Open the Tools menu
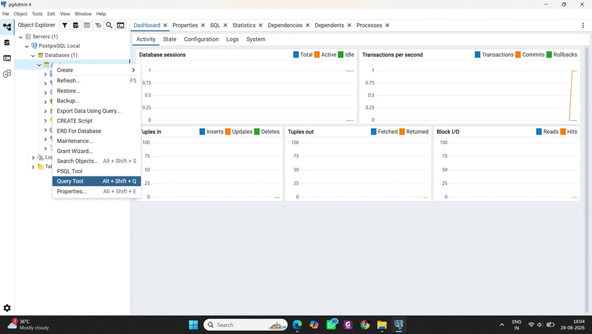Screen dimensions: 592x334 click(37, 14)
